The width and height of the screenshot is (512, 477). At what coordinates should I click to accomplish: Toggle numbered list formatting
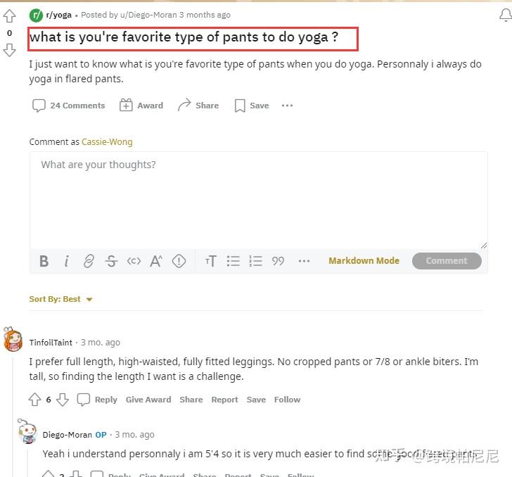(256, 261)
